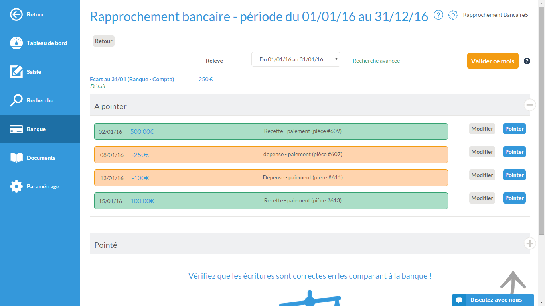Open the page help question mark

(x=438, y=15)
